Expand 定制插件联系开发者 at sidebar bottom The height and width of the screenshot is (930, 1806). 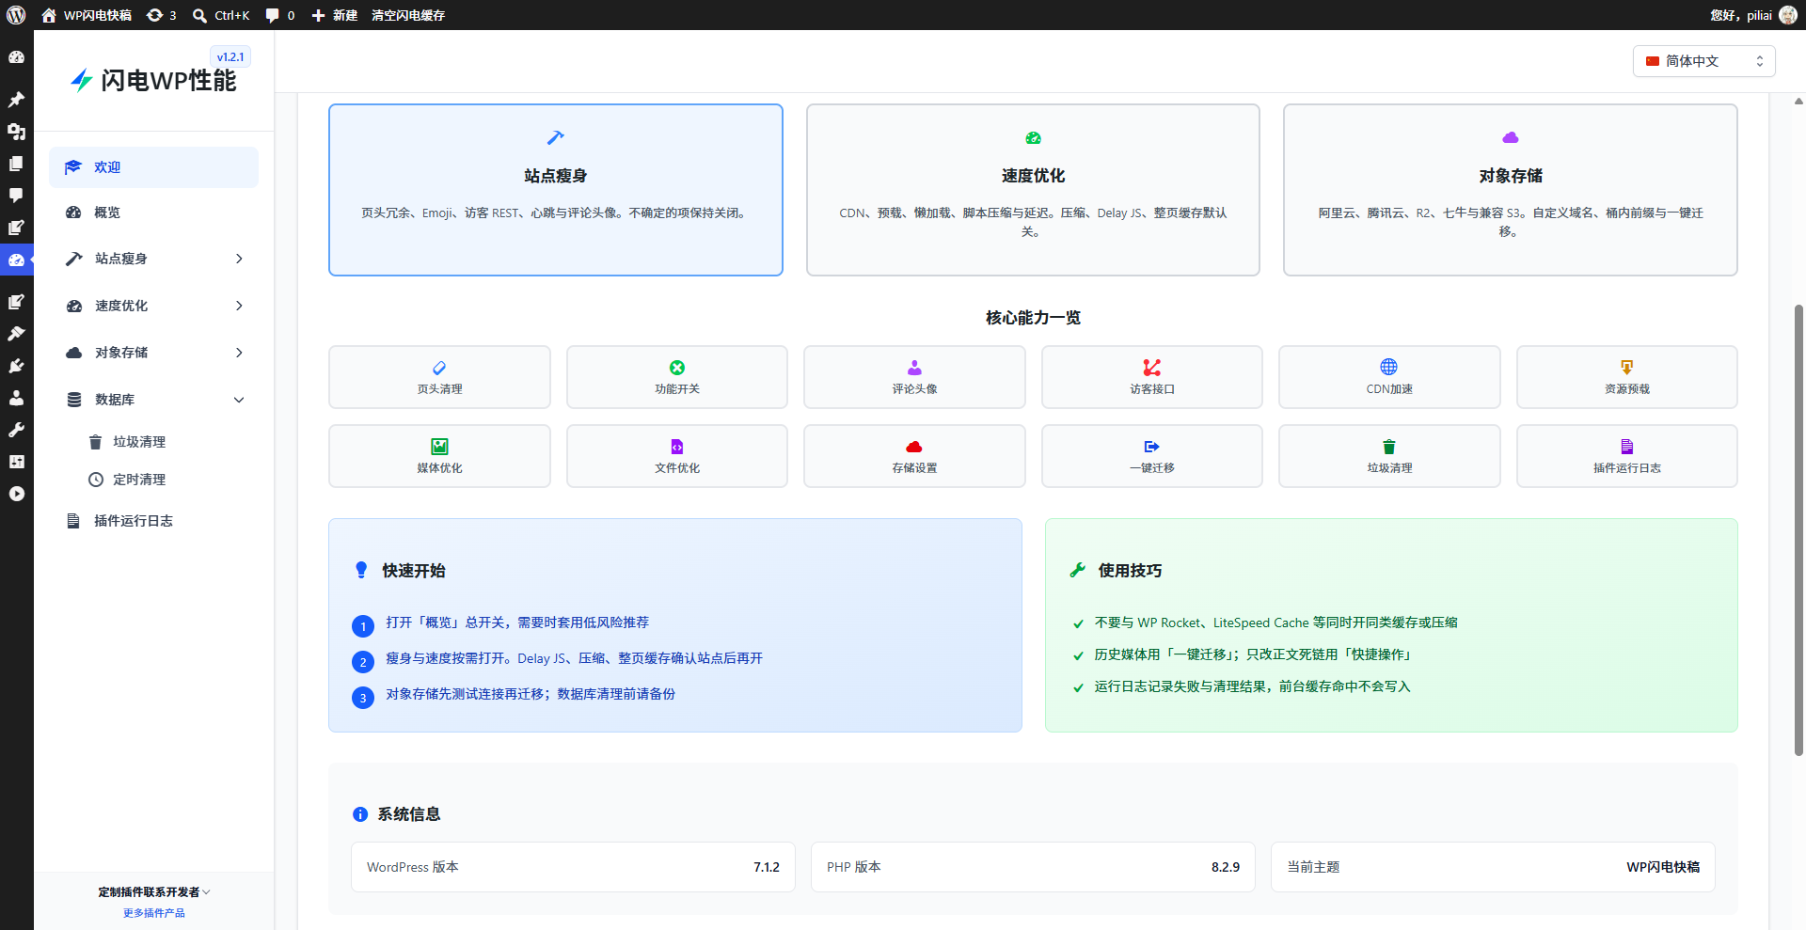click(154, 891)
